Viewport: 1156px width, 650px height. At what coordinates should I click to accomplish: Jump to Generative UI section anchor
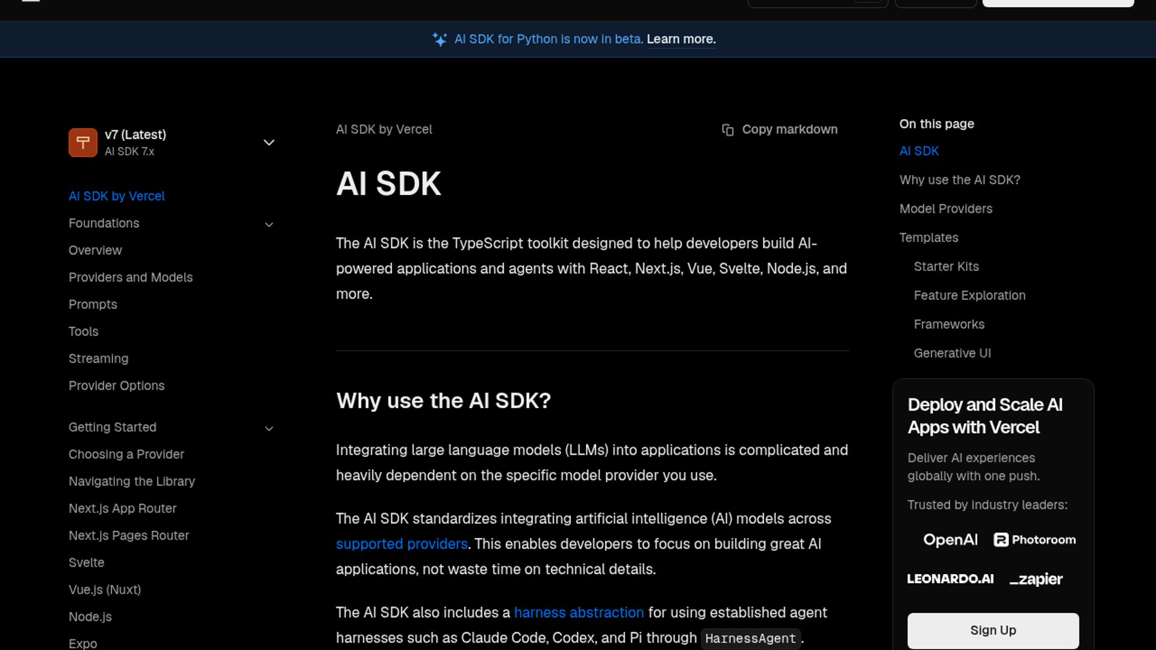[952, 353]
